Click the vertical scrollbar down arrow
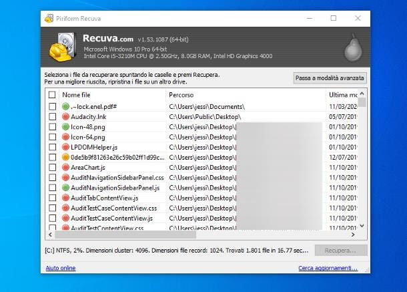The width and height of the screenshot is (407, 292). click(362, 226)
